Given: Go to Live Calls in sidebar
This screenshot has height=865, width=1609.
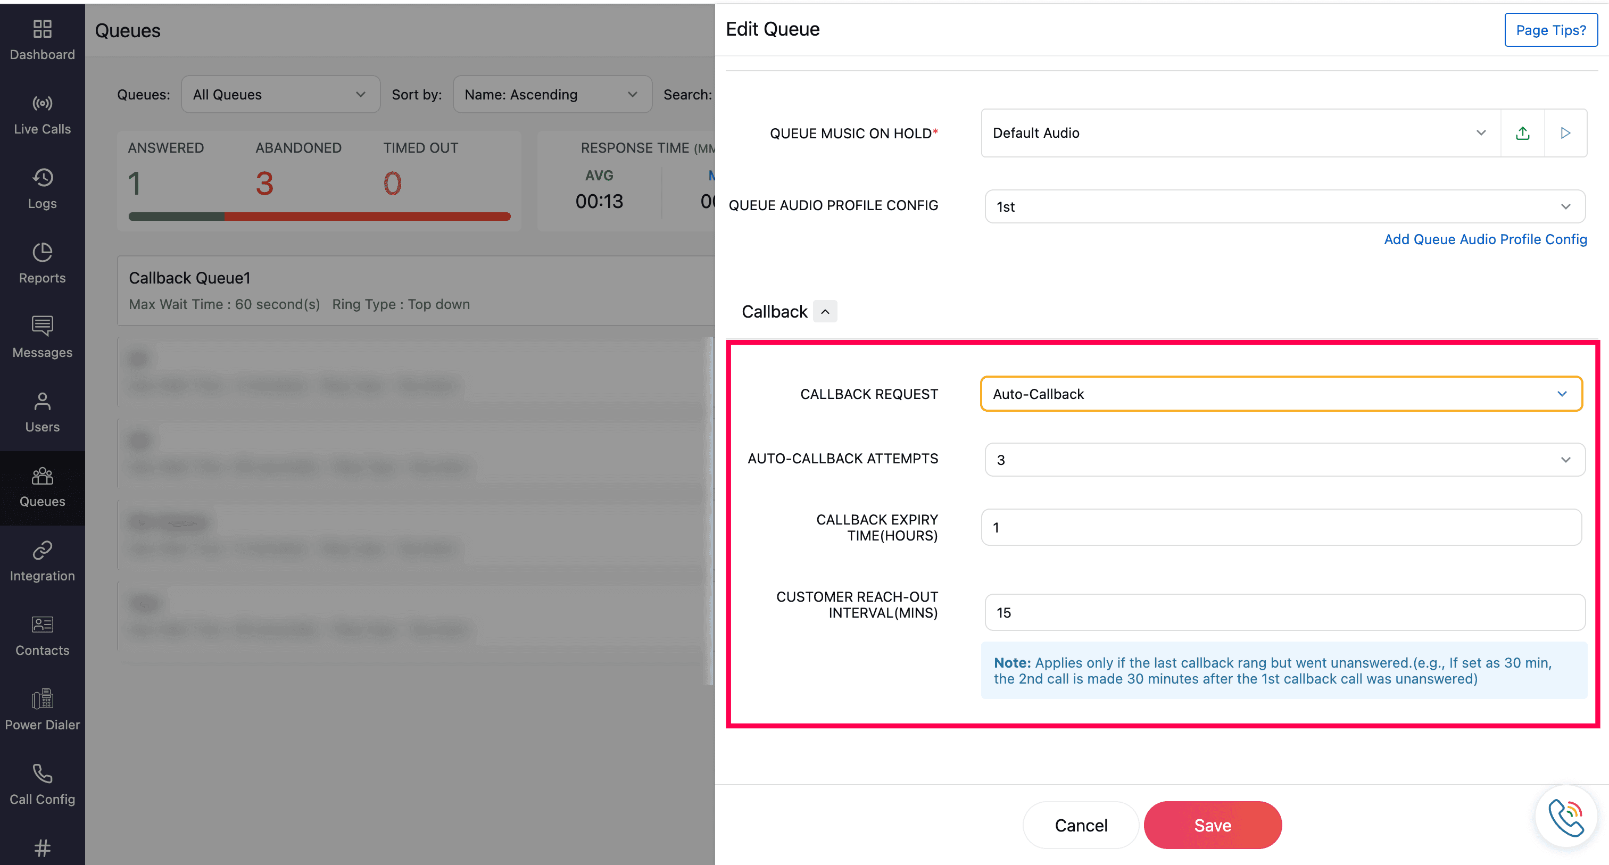Looking at the screenshot, I should tap(42, 115).
